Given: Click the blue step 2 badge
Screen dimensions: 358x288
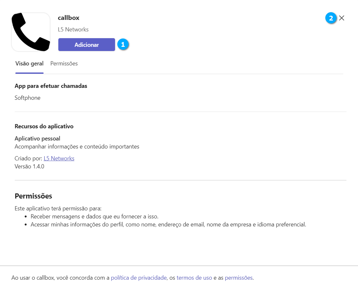Looking at the screenshot, I should (331, 18).
